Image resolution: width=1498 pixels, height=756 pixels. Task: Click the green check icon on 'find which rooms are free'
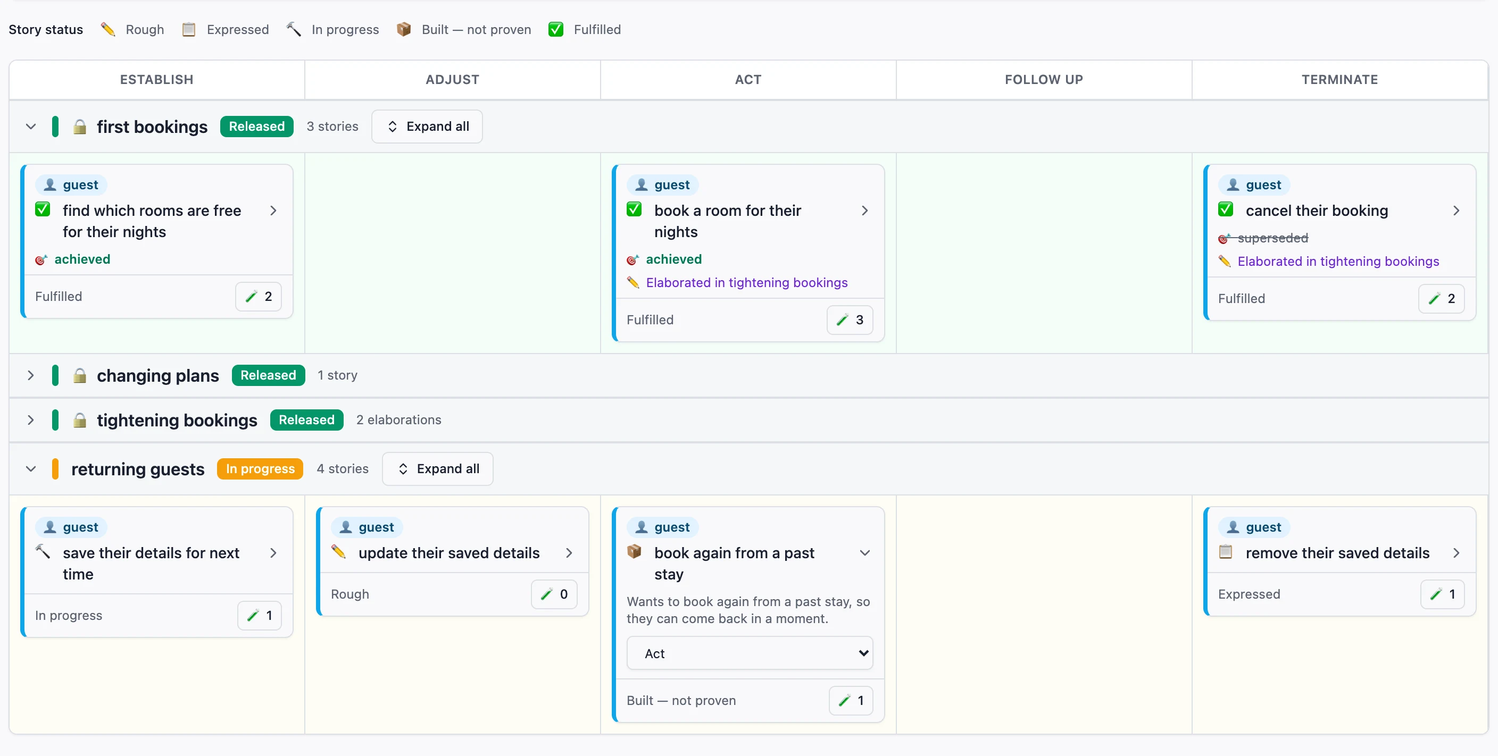(x=43, y=209)
